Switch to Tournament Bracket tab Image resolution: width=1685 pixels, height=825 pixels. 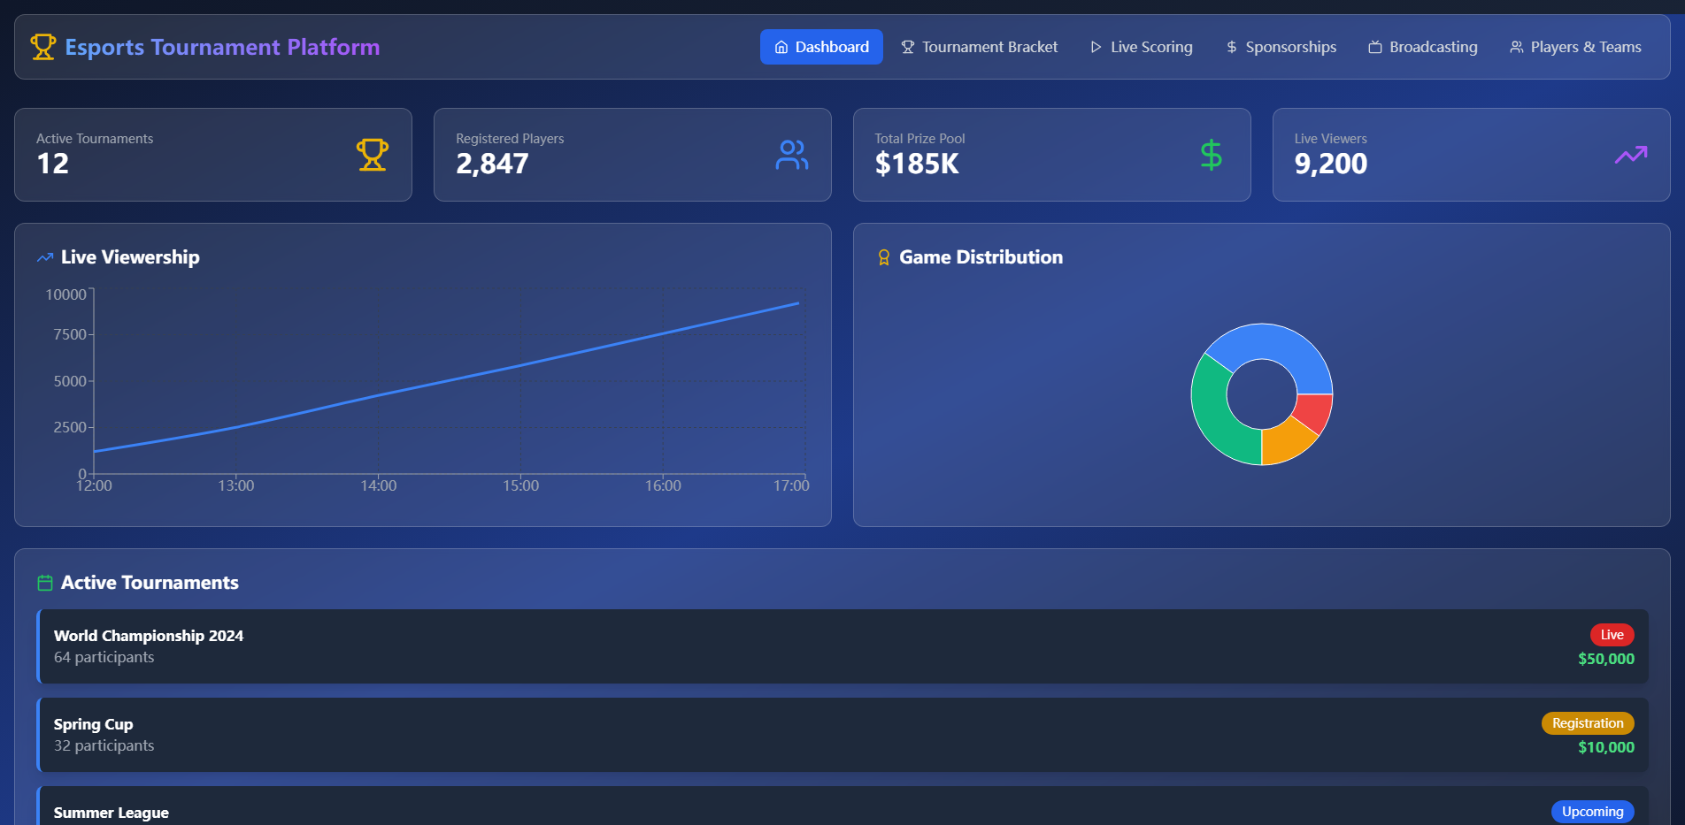(979, 47)
